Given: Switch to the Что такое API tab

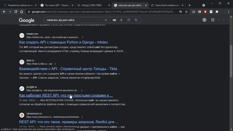Looking at the screenshot, I should pos(57,5).
